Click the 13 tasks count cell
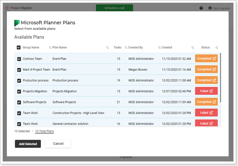 [118, 113]
